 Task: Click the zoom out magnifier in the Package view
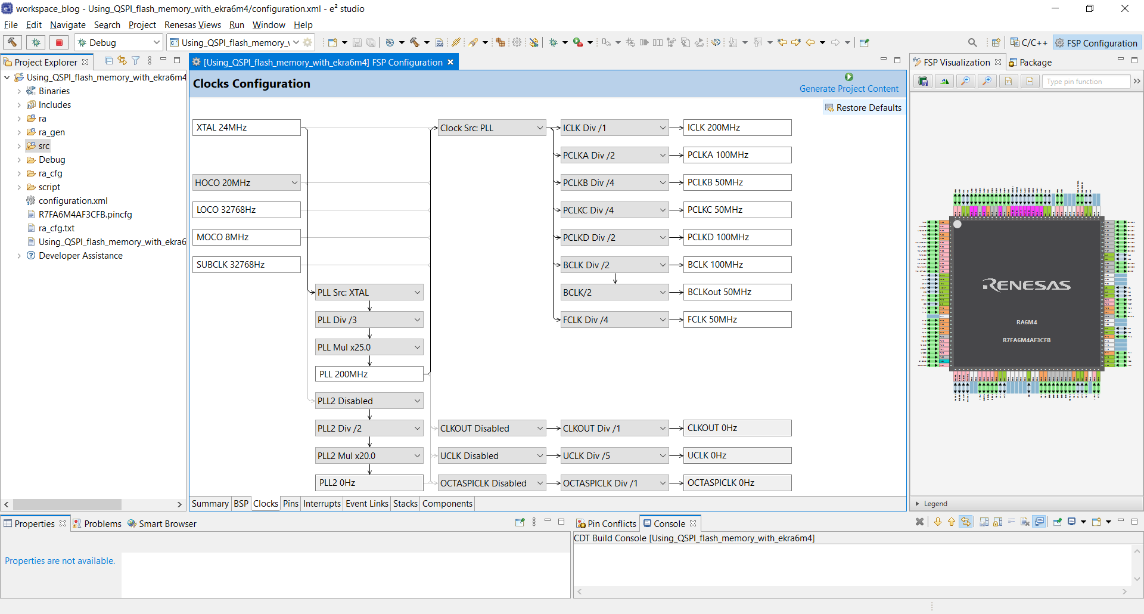pos(966,81)
